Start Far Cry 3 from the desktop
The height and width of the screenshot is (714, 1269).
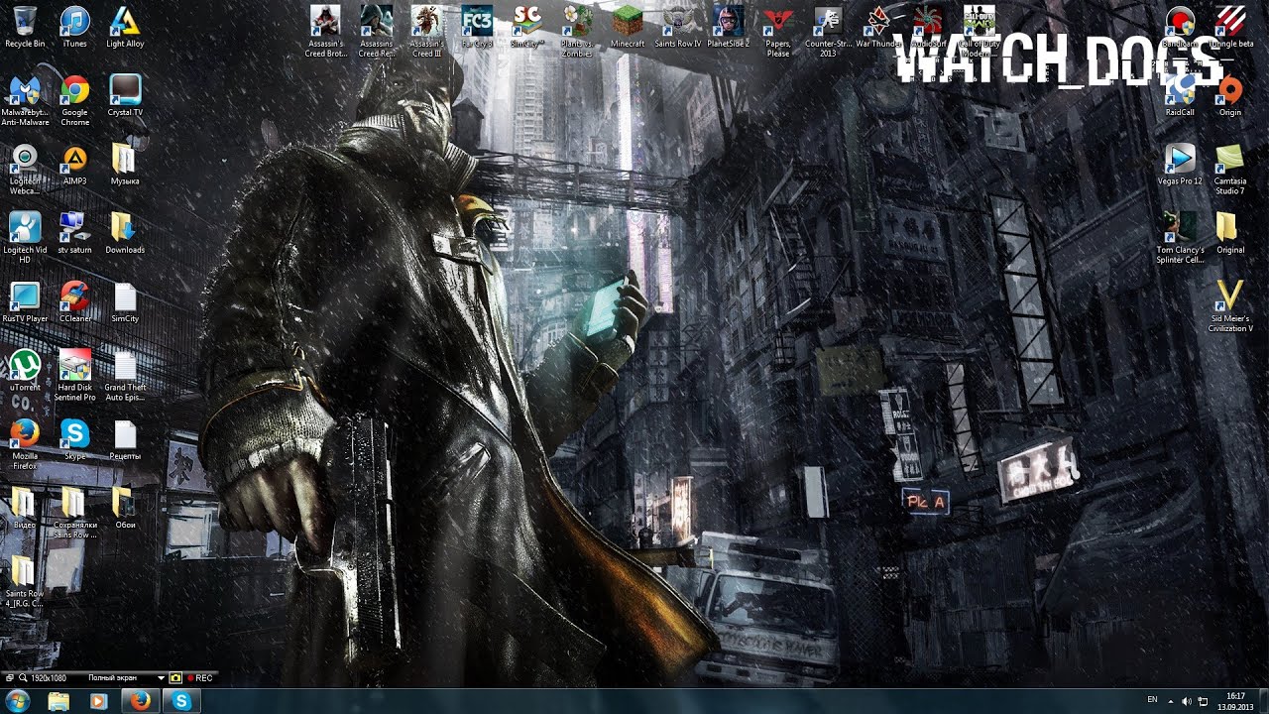(477, 27)
